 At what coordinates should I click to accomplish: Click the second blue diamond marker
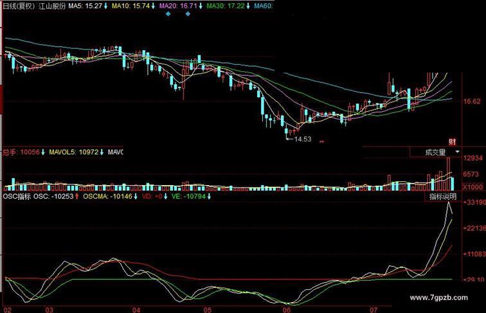point(188,13)
